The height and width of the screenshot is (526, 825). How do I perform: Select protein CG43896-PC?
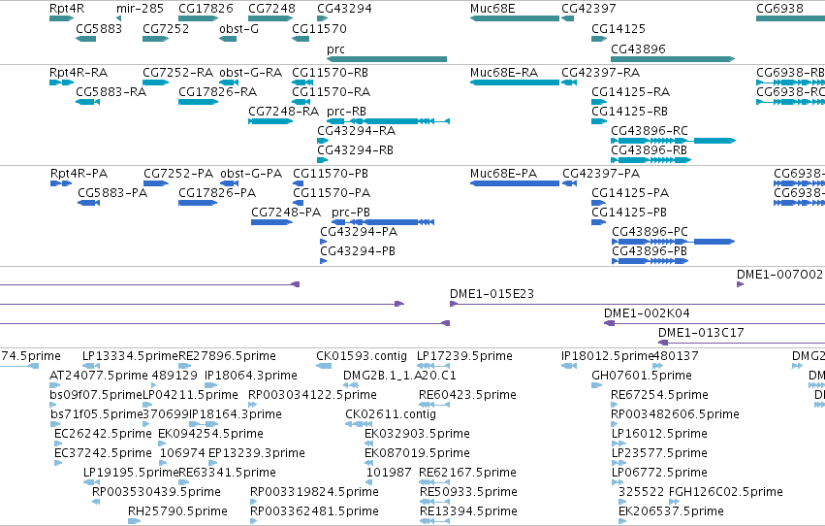(650, 232)
